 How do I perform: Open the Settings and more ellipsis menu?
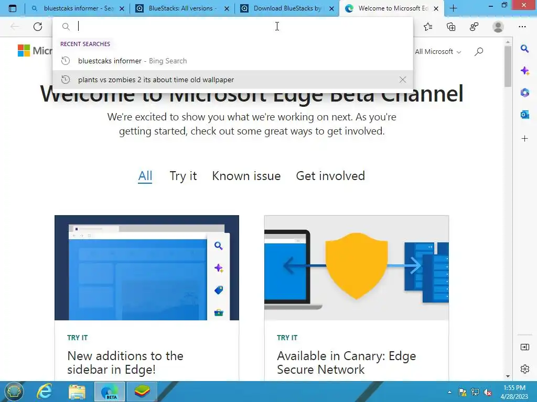(x=522, y=27)
